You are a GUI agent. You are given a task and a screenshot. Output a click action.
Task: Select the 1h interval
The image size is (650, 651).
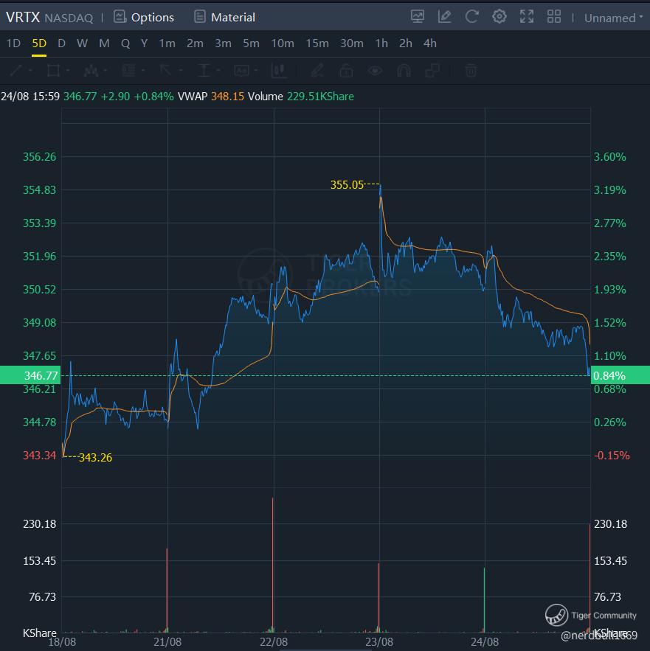click(x=381, y=43)
